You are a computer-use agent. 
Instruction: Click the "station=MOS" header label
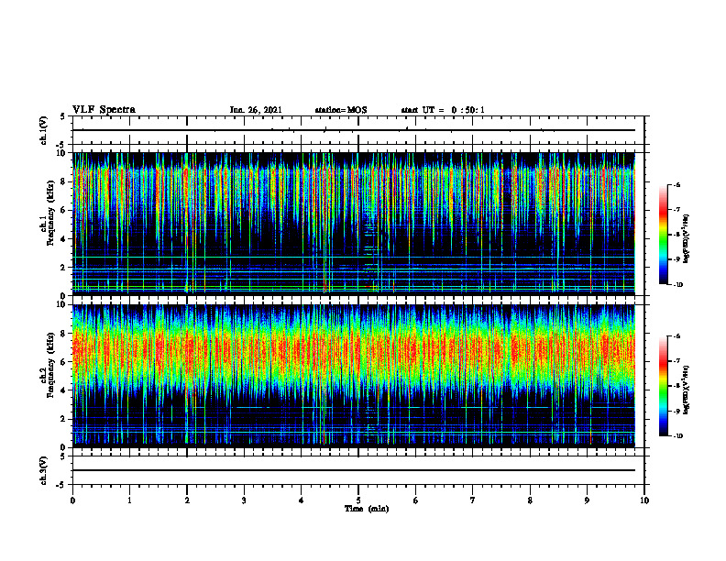click(341, 110)
